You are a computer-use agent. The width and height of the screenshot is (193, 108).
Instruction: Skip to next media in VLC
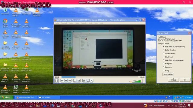click(x=70, y=81)
